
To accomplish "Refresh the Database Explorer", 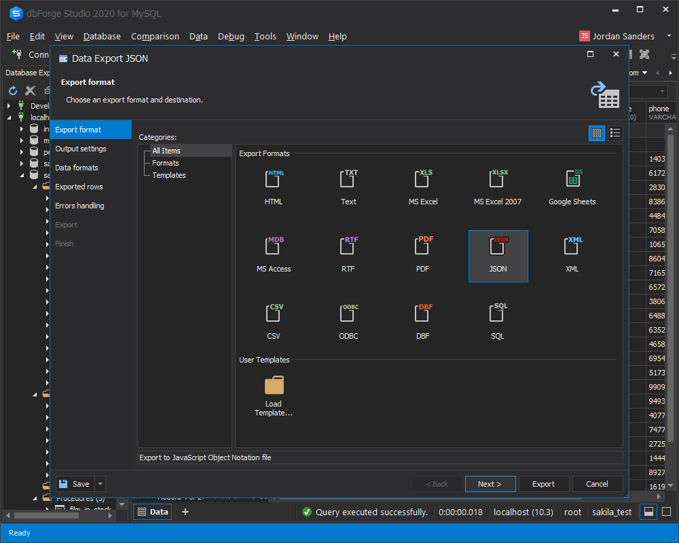I will tap(13, 90).
